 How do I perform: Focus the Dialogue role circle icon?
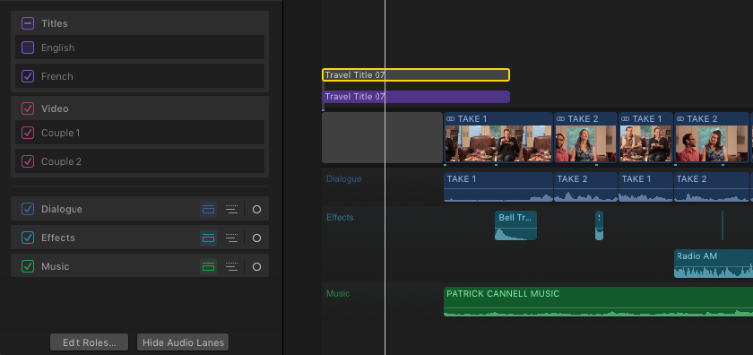257,210
